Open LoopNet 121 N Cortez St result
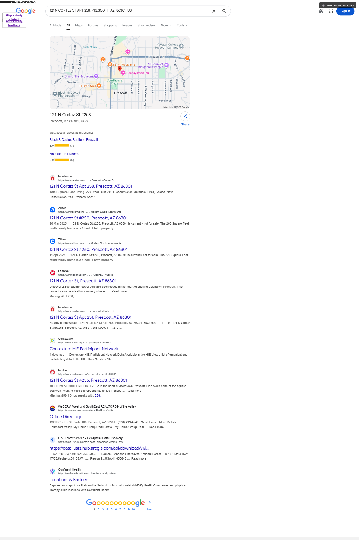The height and width of the screenshot is (540, 363). pyautogui.click(x=83, y=281)
